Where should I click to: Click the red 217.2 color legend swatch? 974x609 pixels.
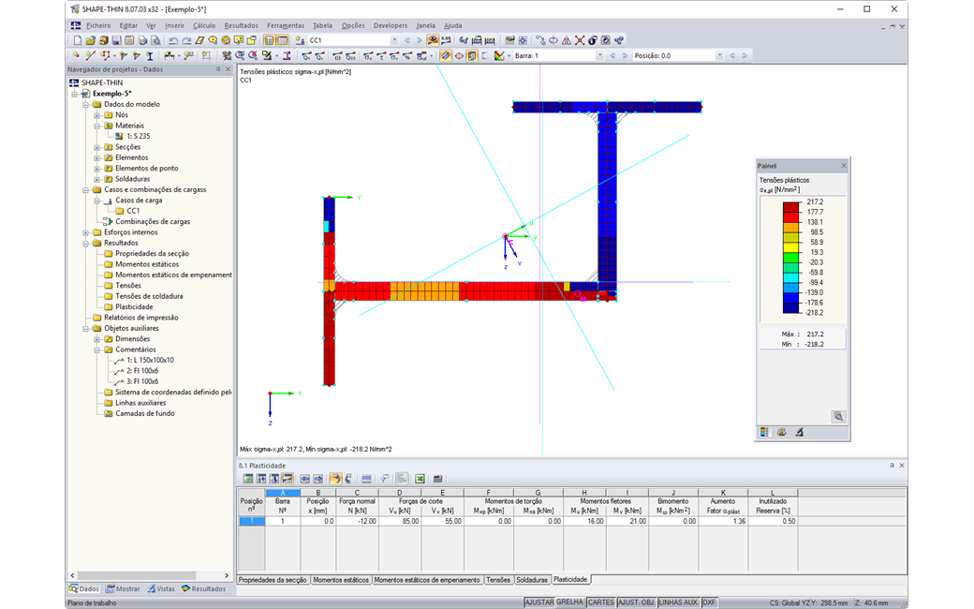(790, 207)
